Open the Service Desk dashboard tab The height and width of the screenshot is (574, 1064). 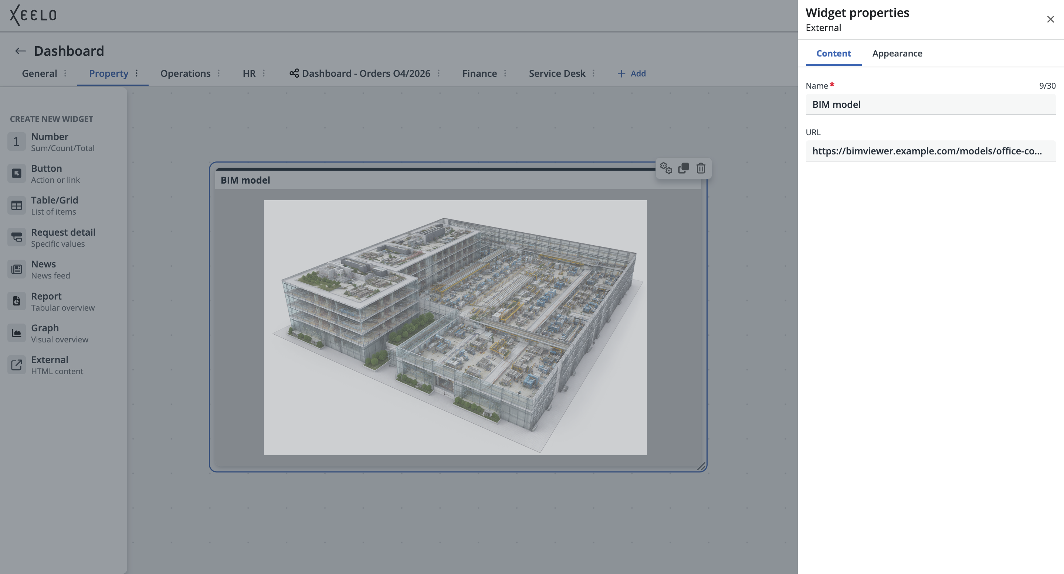[557, 74]
